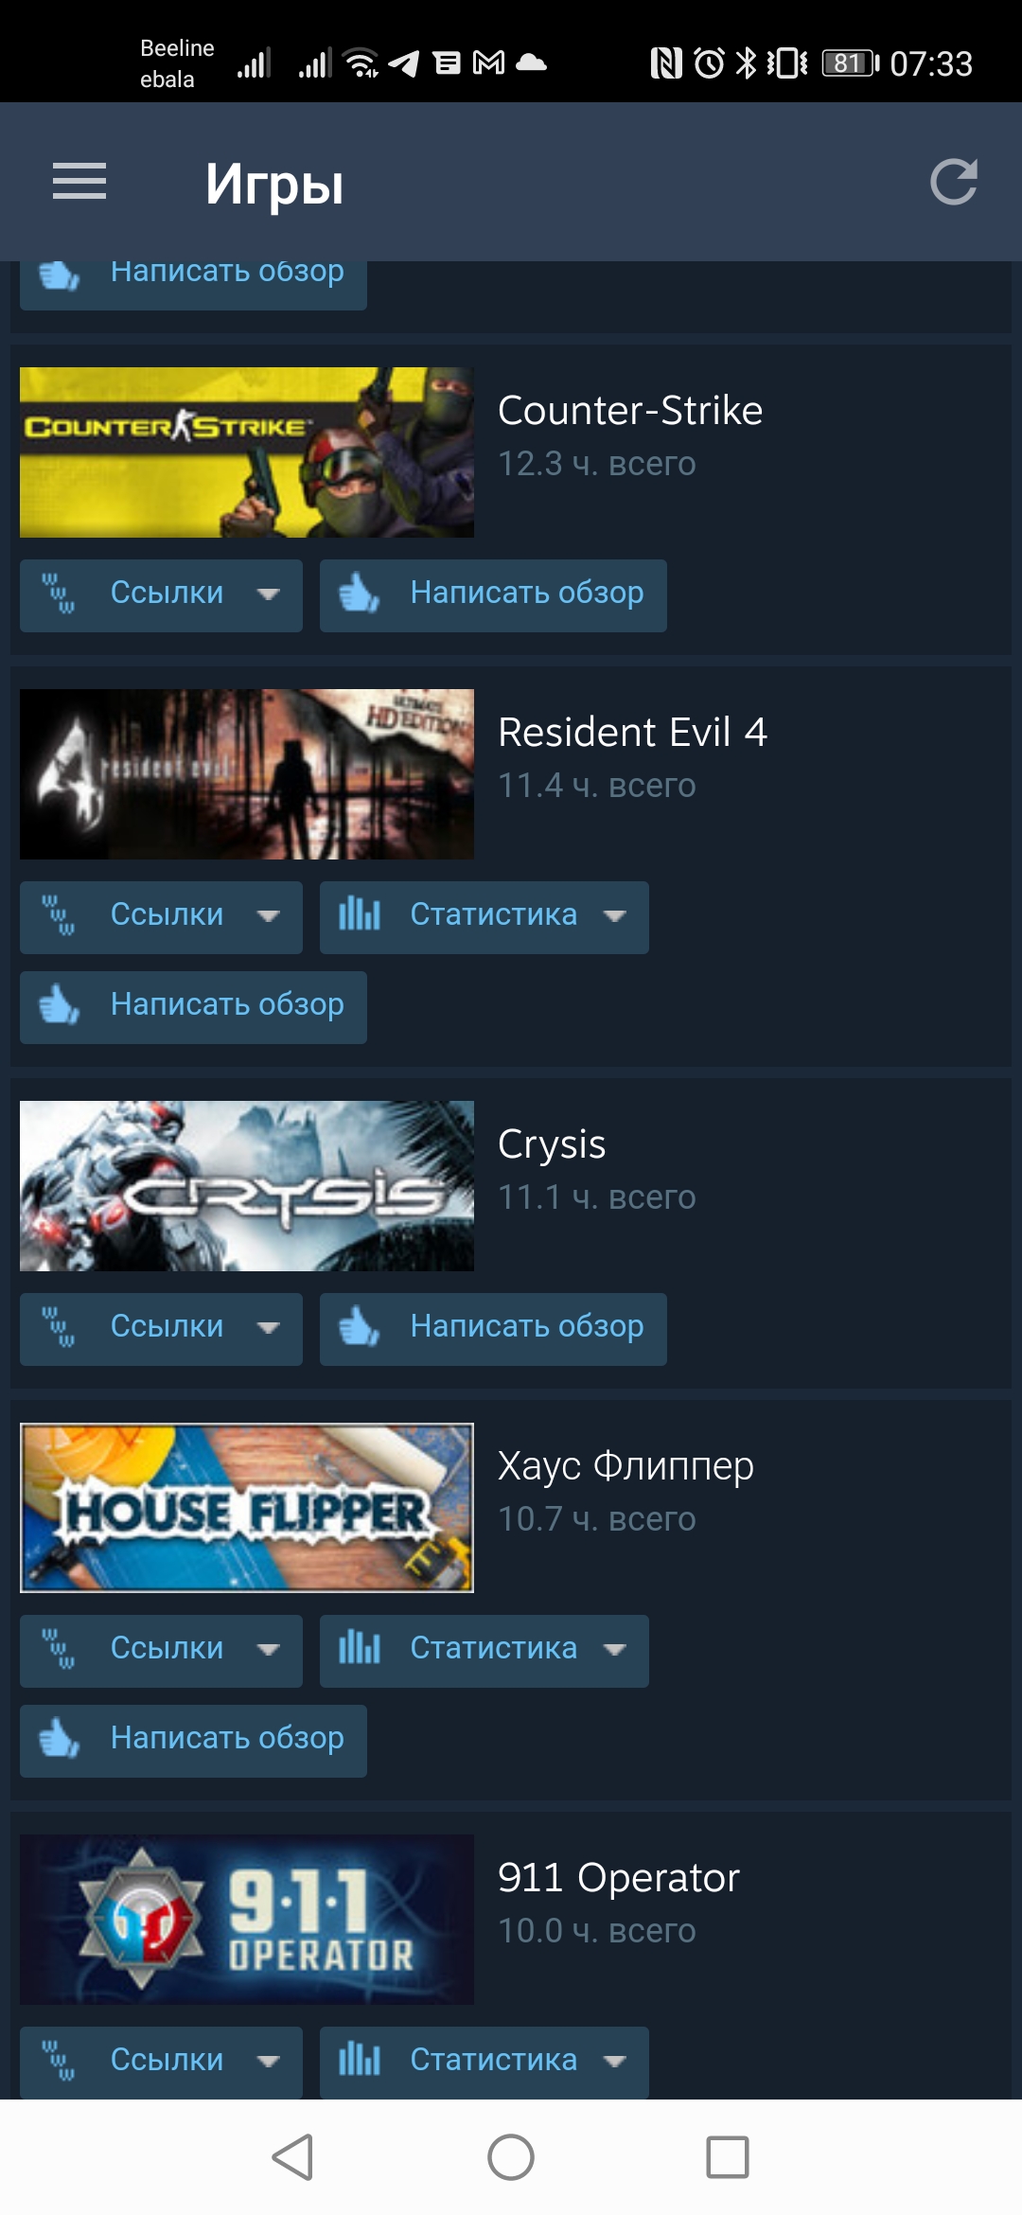Tap the bar chart icon under Resident Evil 4
Viewport: 1022px width, 2215px height.
click(x=360, y=914)
